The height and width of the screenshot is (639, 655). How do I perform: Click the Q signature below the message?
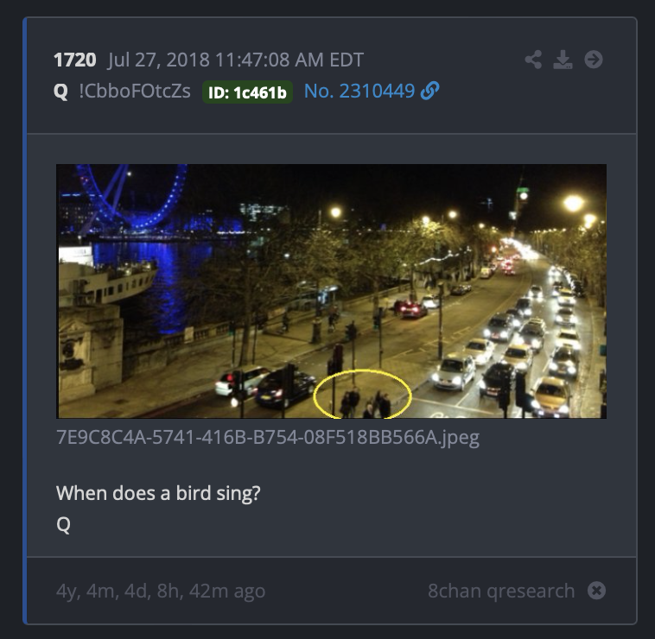(x=63, y=525)
